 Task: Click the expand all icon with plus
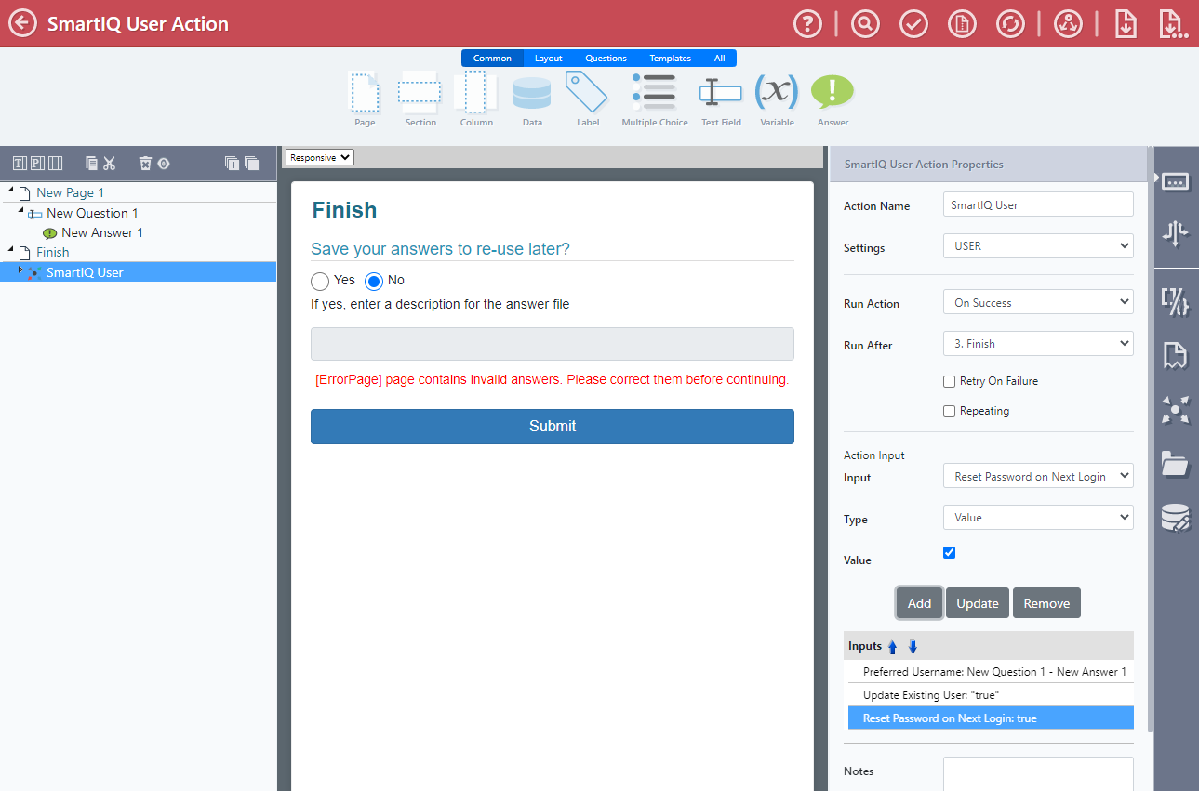tap(232, 164)
